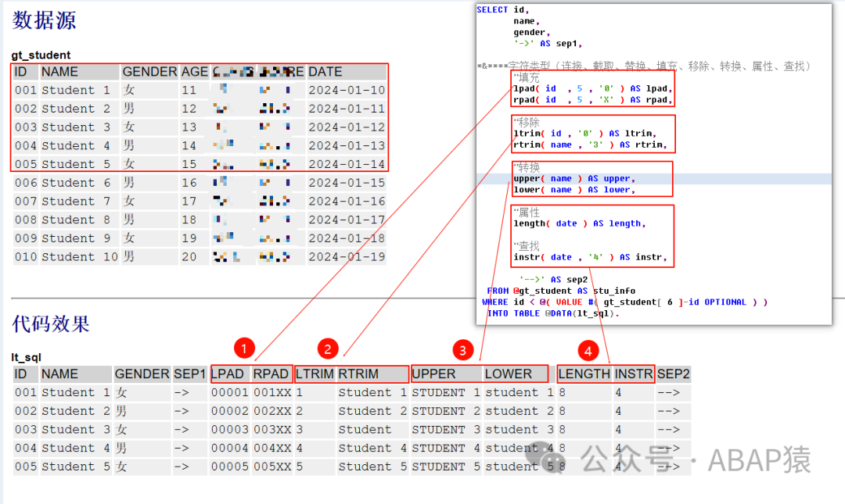This screenshot has height=504, width=845.
Task: Click the '->' AS sep1 code line
Action: point(548,44)
